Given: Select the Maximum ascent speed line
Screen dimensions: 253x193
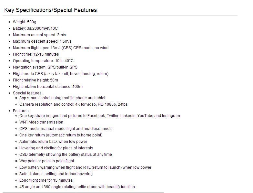Looking at the screenshot, I should (x=39, y=35).
